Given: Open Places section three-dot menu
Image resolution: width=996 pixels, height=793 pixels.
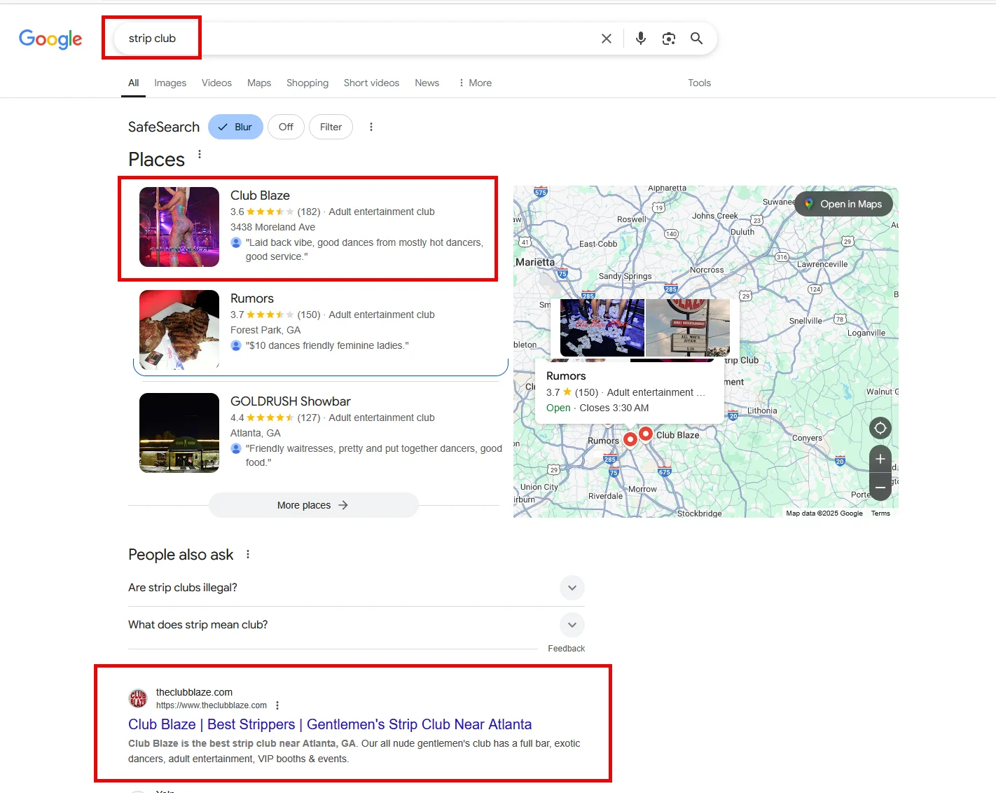Looking at the screenshot, I should click(200, 154).
